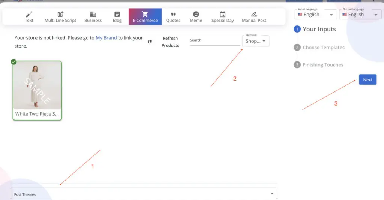Focus the product Search field
Screen dimensions: 384x200
click(215, 40)
